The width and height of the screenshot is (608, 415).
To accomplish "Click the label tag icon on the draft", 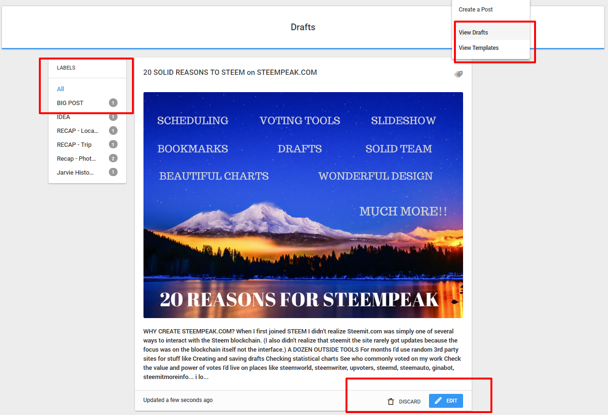I will 458,74.
